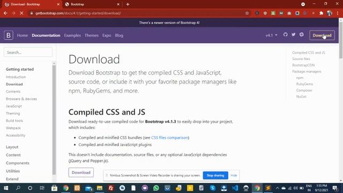The width and height of the screenshot is (343, 193).
Task: Click the sidebar scrollbar
Action: click(54, 120)
